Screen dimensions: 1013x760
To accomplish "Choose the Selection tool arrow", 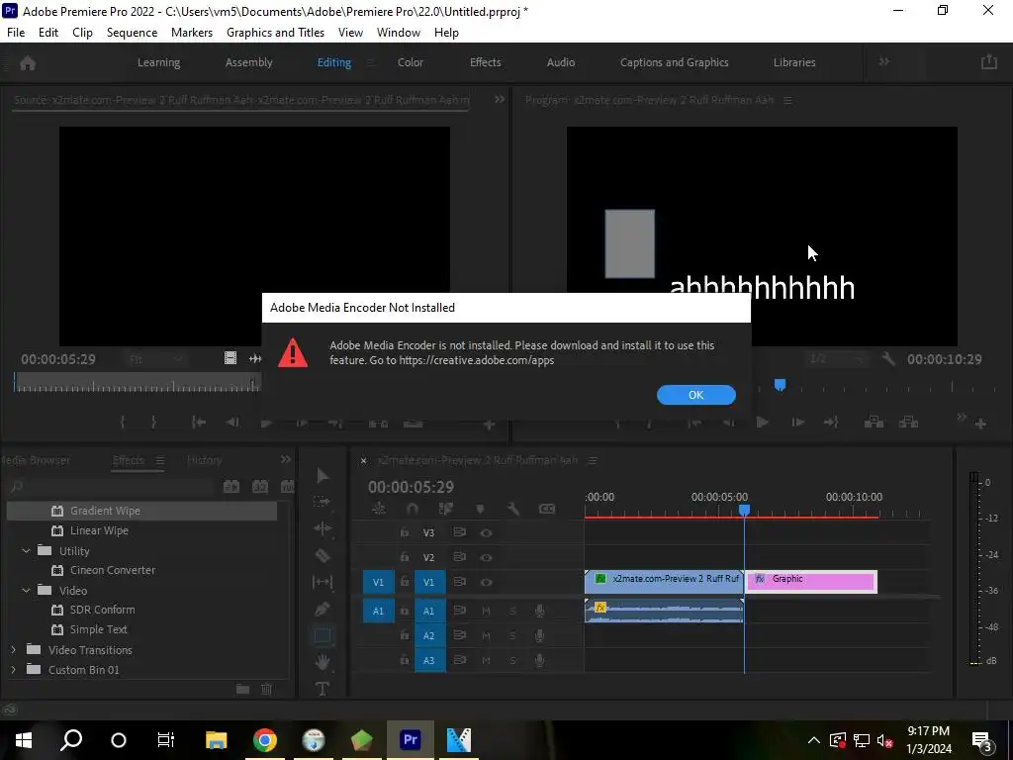I will (x=322, y=476).
